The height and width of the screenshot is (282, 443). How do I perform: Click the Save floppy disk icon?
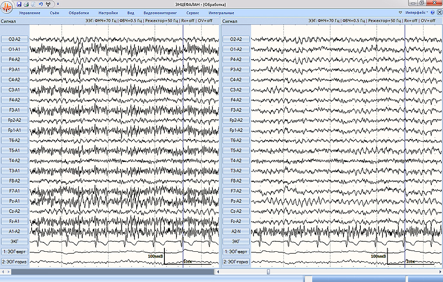point(19,4)
